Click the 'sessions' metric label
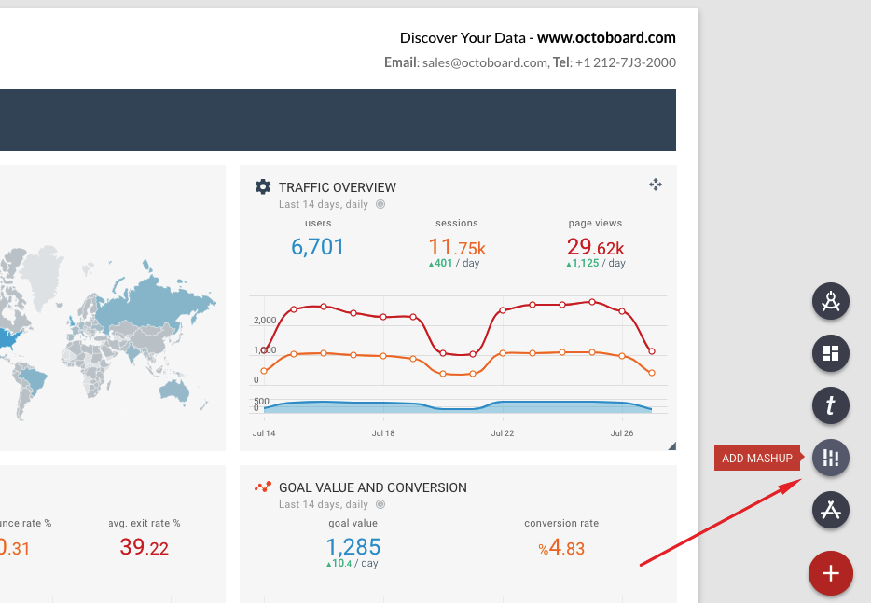Image resolution: width=871 pixels, height=603 pixels. 457,223
